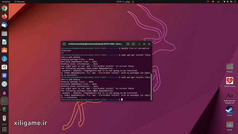Open the 'en' input source menu
The height and width of the screenshot is (134, 238).
[x=218, y=1]
